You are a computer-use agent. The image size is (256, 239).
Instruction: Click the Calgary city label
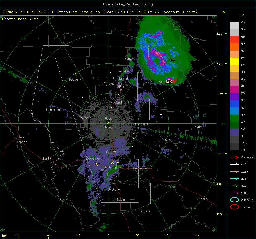tap(111, 167)
